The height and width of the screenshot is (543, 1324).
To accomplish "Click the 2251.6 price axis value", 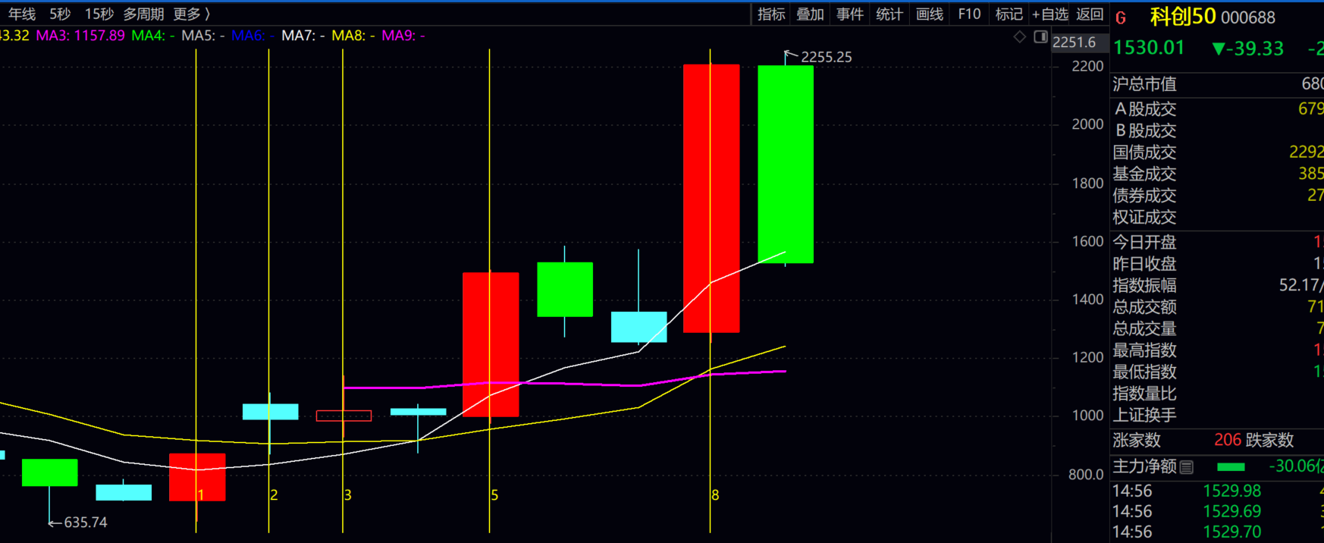I will point(1075,42).
